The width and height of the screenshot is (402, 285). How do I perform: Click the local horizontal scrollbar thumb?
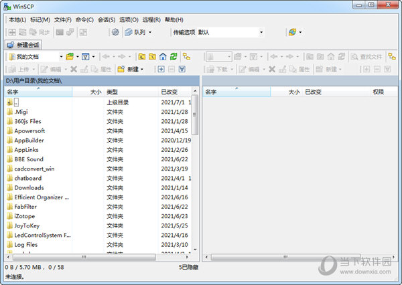(x=84, y=257)
